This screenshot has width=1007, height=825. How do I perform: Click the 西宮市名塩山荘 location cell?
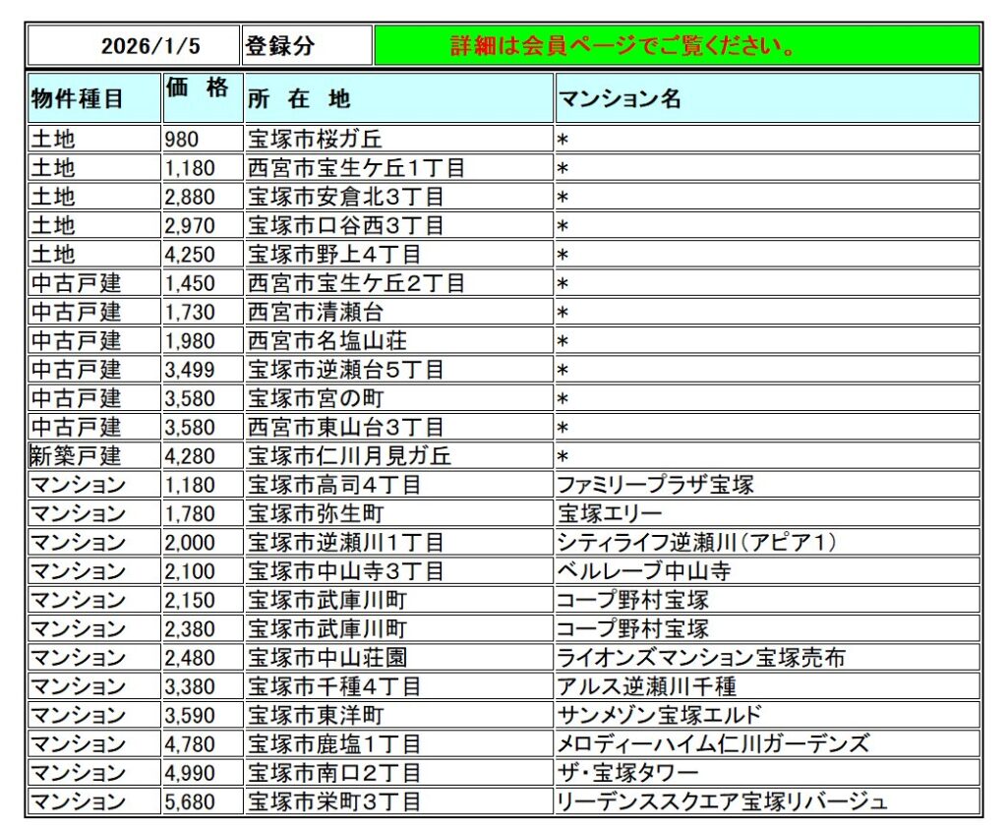[x=398, y=341]
